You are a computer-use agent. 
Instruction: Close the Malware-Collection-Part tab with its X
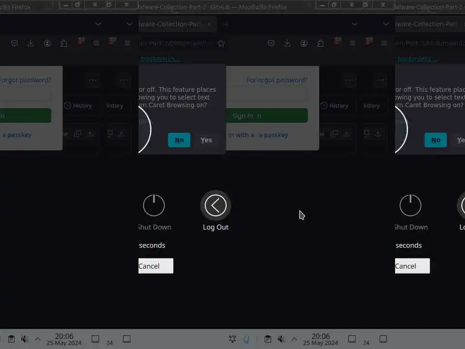(x=209, y=24)
